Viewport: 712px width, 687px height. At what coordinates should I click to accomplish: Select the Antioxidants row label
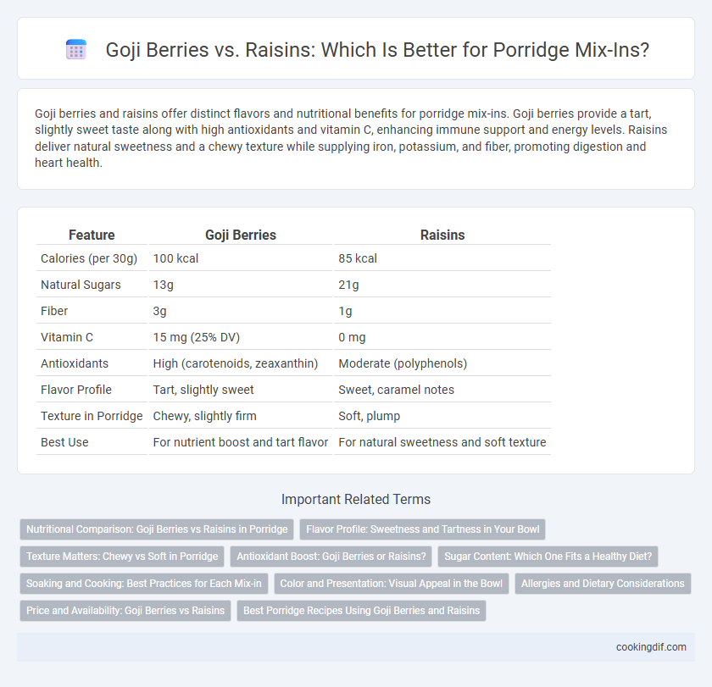point(75,363)
